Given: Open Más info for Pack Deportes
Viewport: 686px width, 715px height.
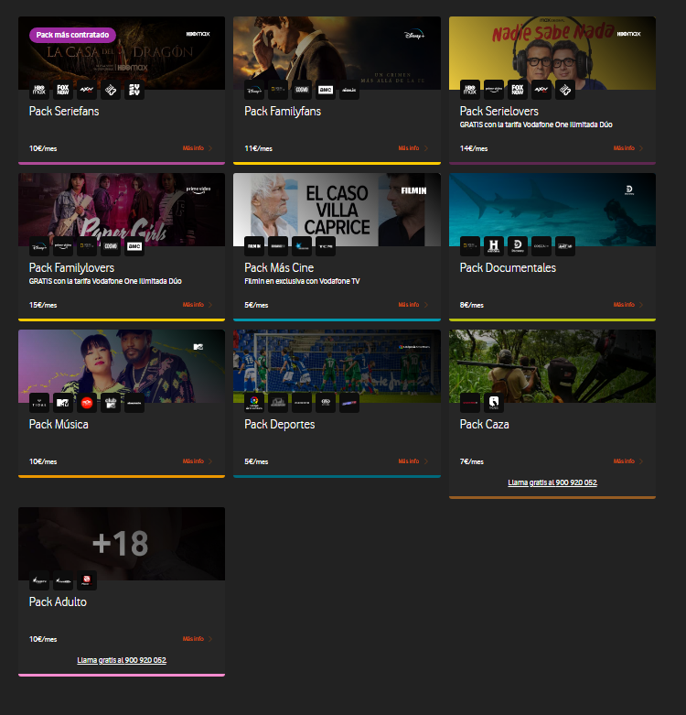Looking at the screenshot, I should point(413,461).
